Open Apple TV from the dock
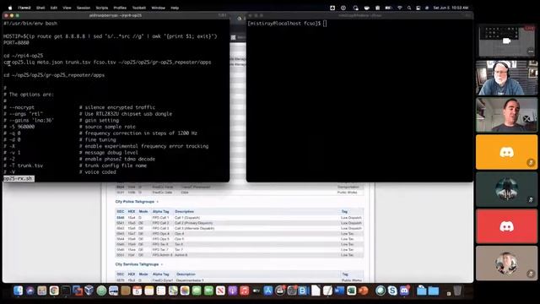540x304 pixels. [256, 290]
